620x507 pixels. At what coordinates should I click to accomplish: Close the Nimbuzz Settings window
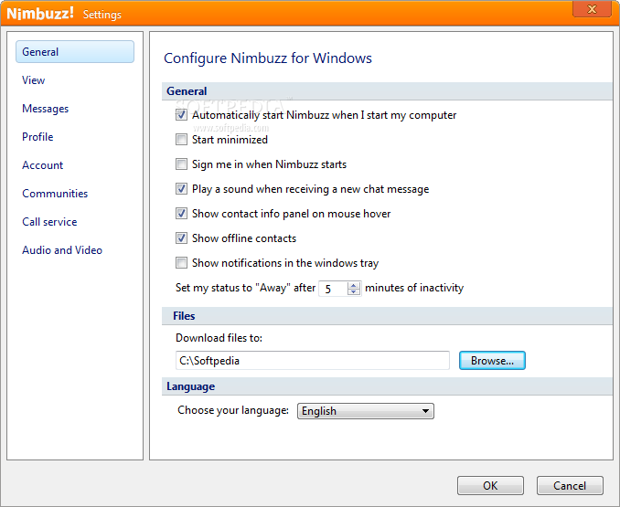pyautogui.click(x=592, y=9)
